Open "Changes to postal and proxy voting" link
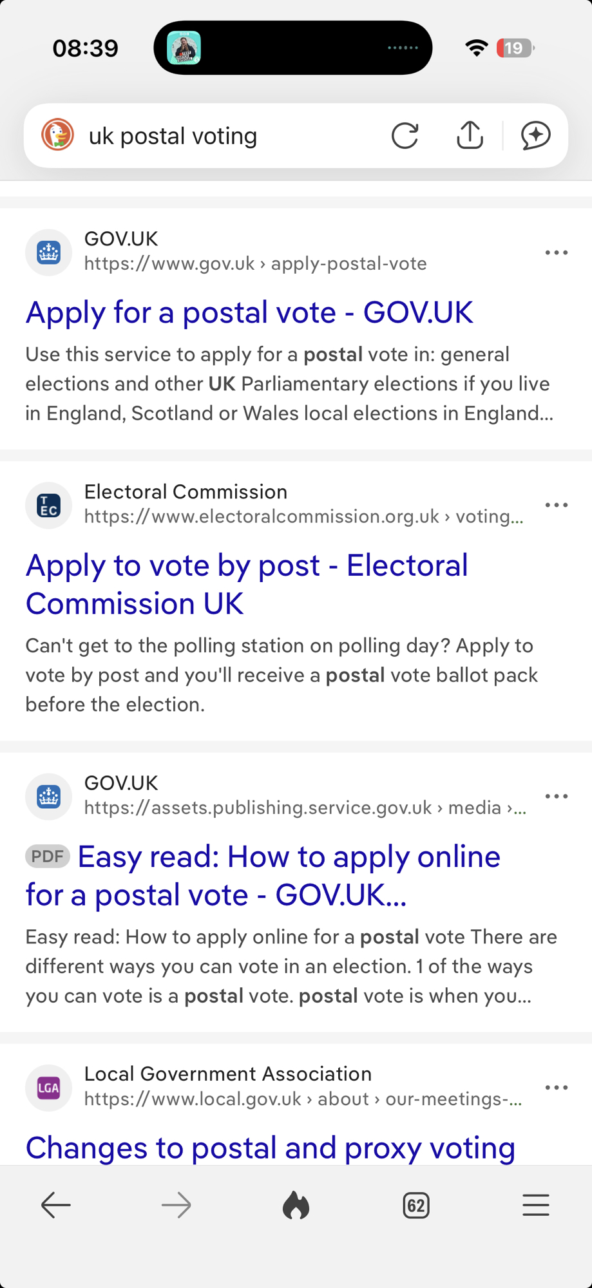 pyautogui.click(x=271, y=1148)
